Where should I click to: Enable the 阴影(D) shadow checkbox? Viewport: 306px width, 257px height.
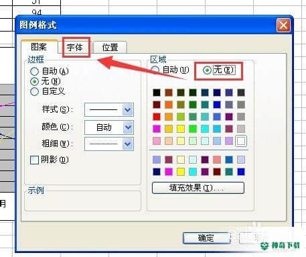coord(34,160)
